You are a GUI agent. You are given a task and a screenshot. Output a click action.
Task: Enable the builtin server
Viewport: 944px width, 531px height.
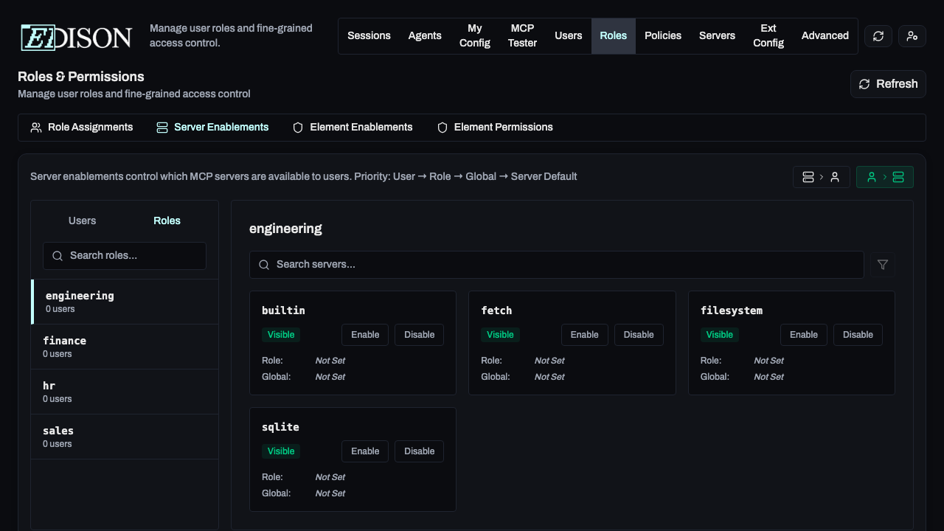[x=365, y=335]
